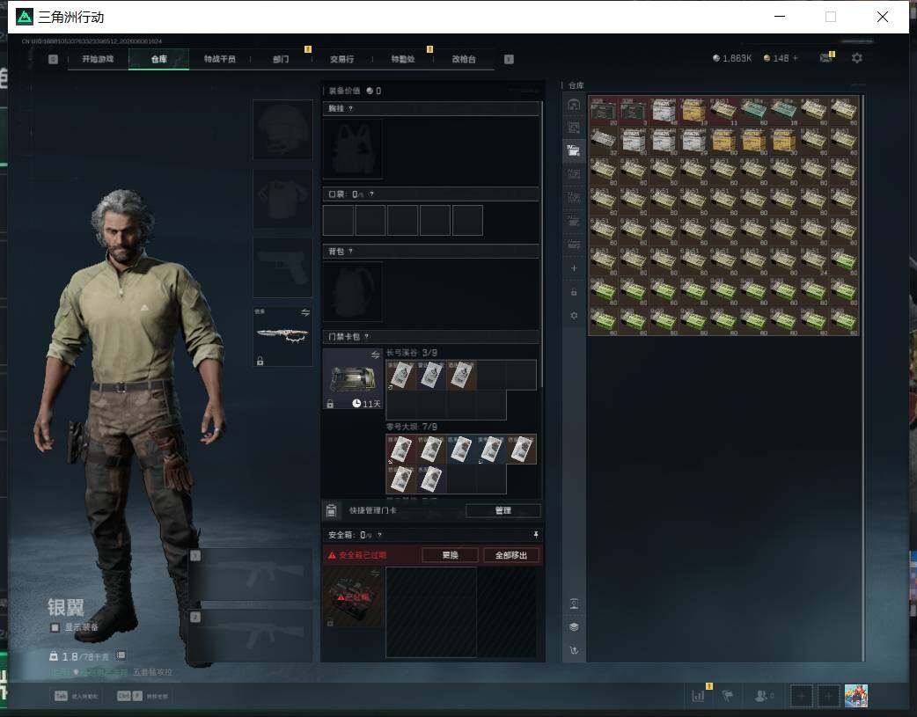Select the first yellow ammo box in top row
The width and height of the screenshot is (917, 717).
click(x=693, y=110)
